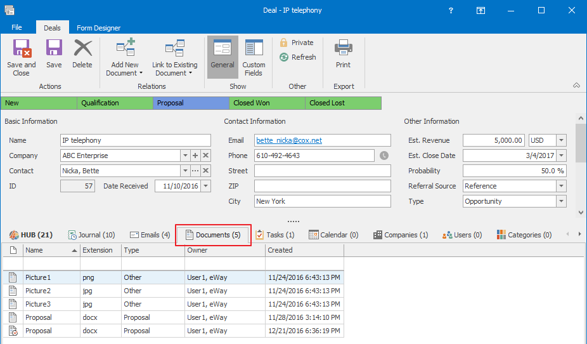The height and width of the screenshot is (344, 587).
Task: Open the Journal (10) tab
Action: 91,235
